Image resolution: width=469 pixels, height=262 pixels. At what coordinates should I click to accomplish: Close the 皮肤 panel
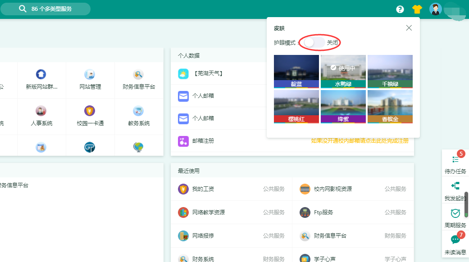click(409, 28)
